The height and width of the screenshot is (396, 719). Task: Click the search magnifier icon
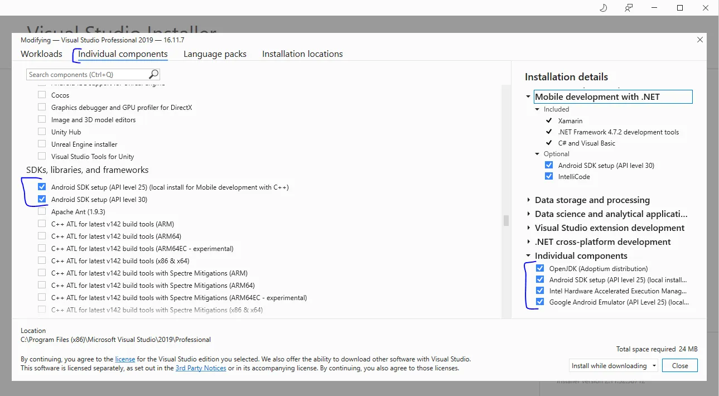click(153, 74)
